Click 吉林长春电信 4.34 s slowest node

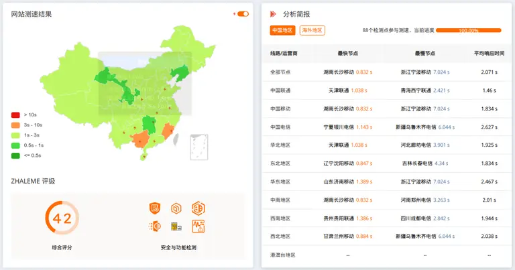(x=425, y=163)
